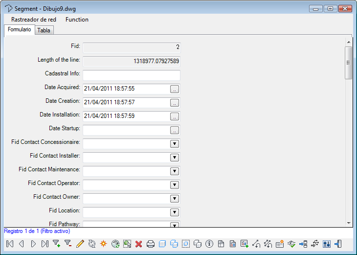
Task: Jump to the last record
Action: click(45, 244)
